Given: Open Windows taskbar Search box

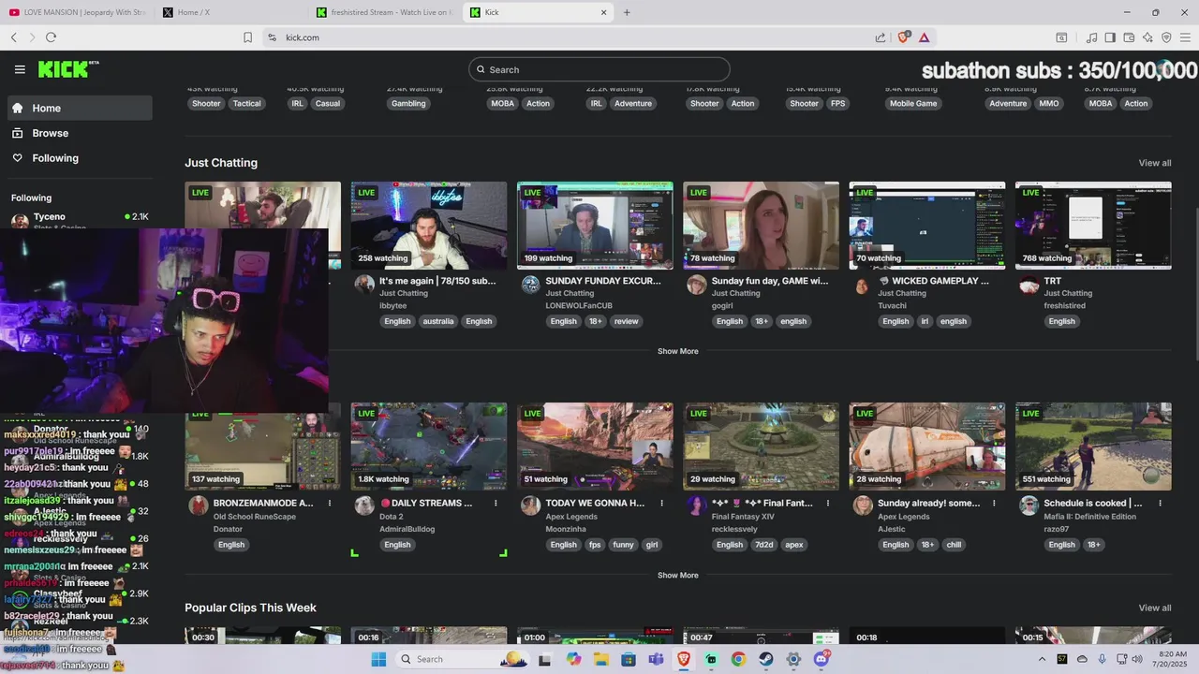Looking at the screenshot, I should [462, 659].
